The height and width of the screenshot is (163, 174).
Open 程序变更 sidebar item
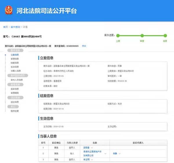pos(15,111)
